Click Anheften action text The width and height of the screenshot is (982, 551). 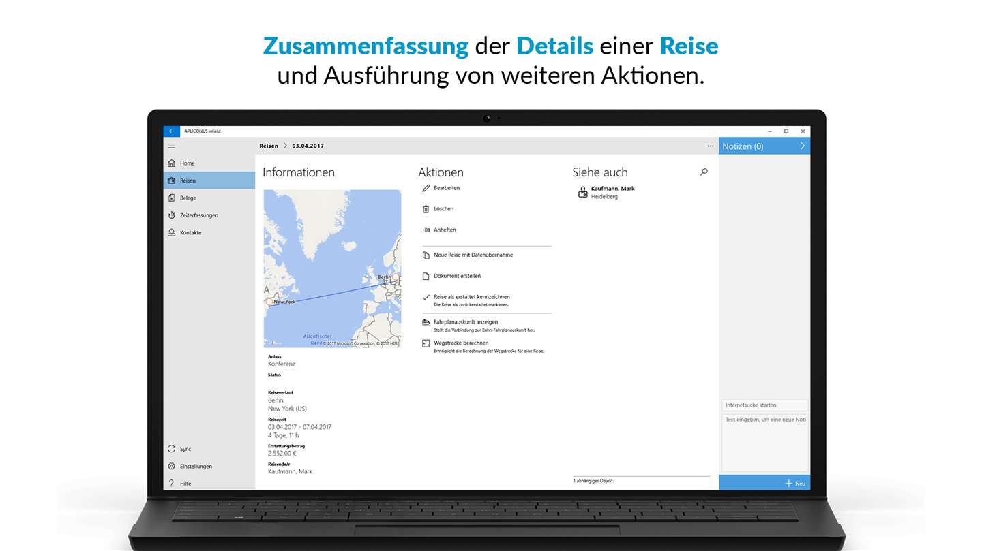(x=445, y=230)
